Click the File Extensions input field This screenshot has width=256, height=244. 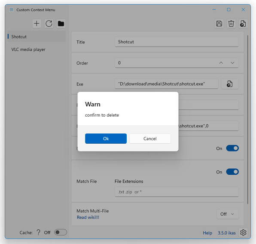(x=177, y=192)
